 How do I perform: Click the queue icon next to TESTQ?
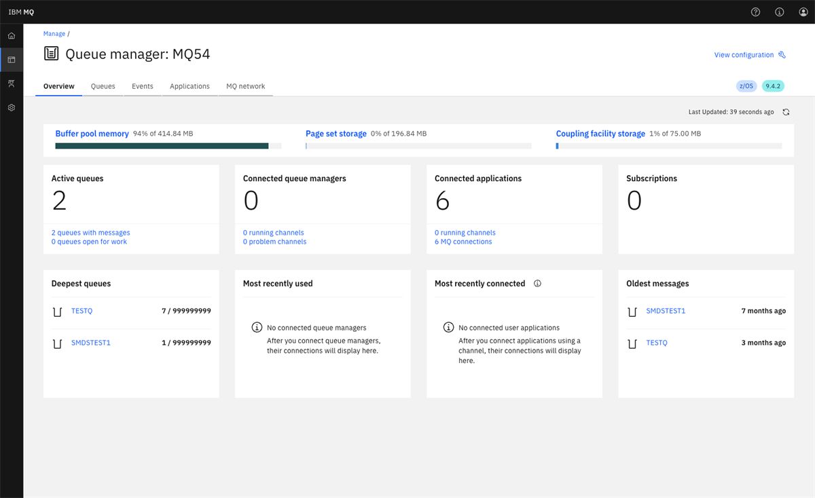57,311
